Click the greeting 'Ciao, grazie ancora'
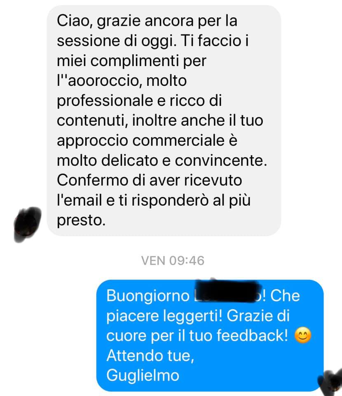Image resolution: width=342 pixels, height=396 pixels. pos(125,21)
